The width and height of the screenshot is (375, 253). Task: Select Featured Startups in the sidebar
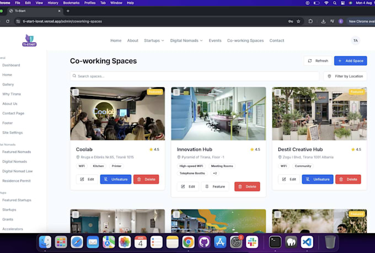(x=17, y=200)
